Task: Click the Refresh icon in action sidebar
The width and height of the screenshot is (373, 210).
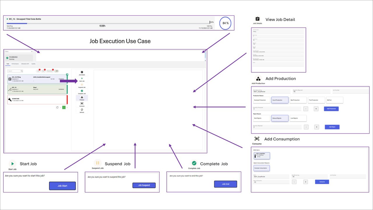Action: (82, 110)
